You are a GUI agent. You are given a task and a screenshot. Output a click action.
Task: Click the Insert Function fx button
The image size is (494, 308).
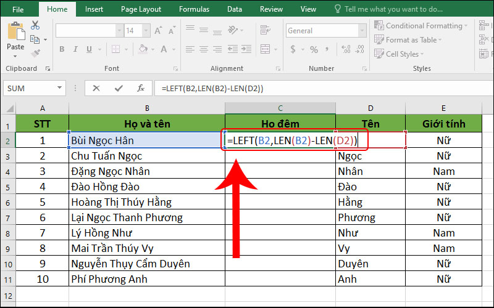[x=141, y=88]
